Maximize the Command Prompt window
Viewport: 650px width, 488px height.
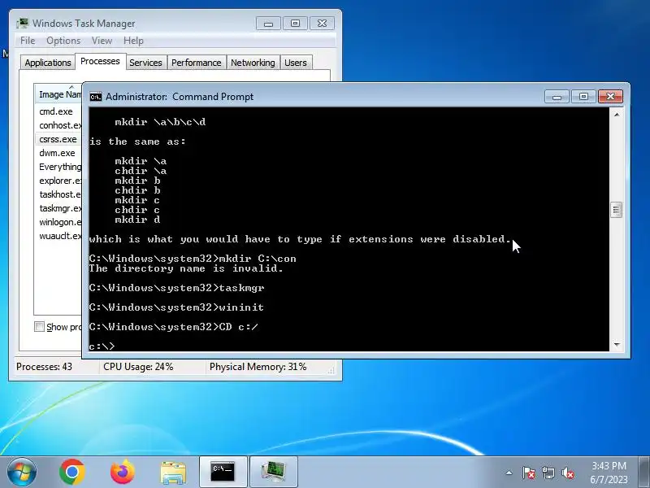point(583,97)
